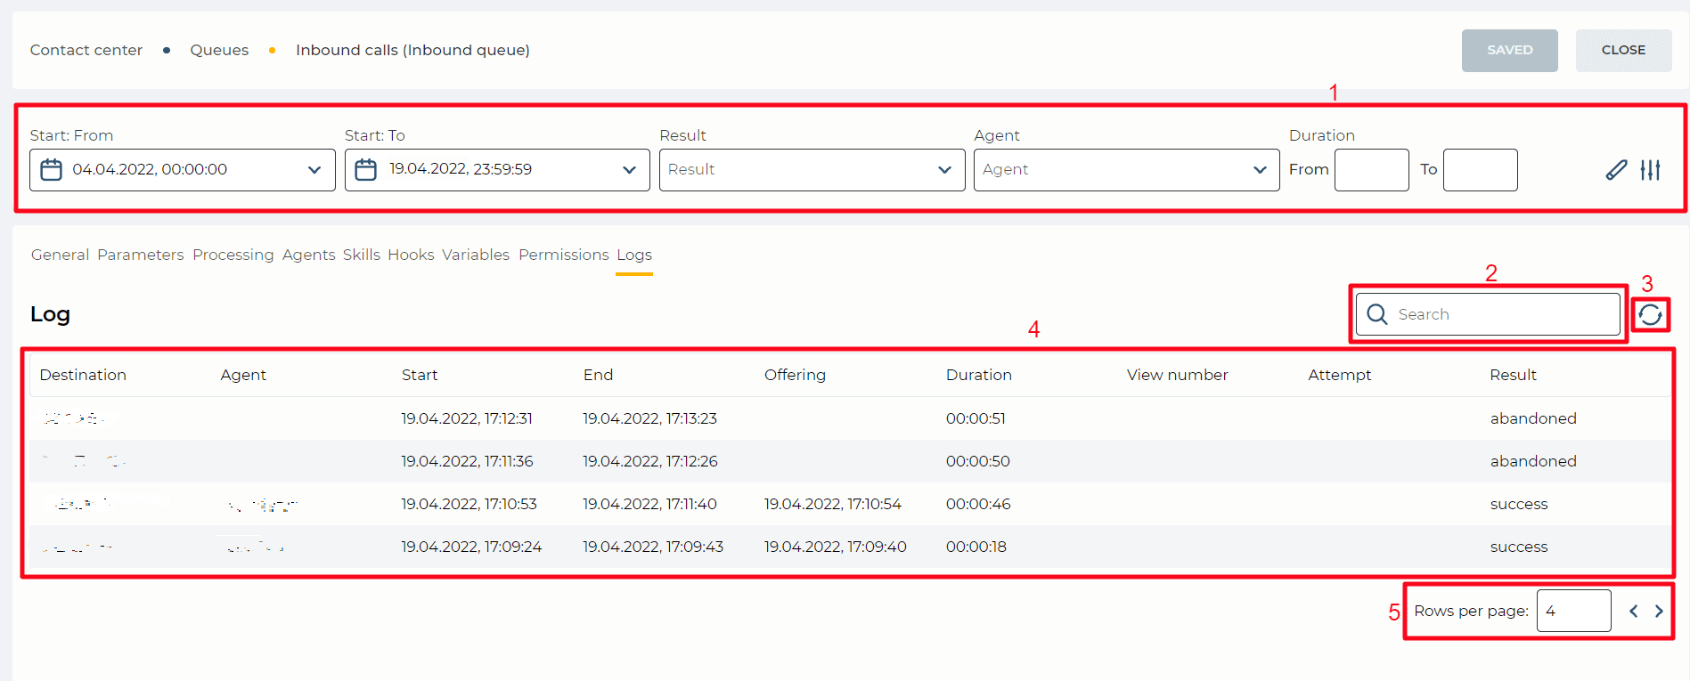Open the Processing tab

[x=233, y=255]
